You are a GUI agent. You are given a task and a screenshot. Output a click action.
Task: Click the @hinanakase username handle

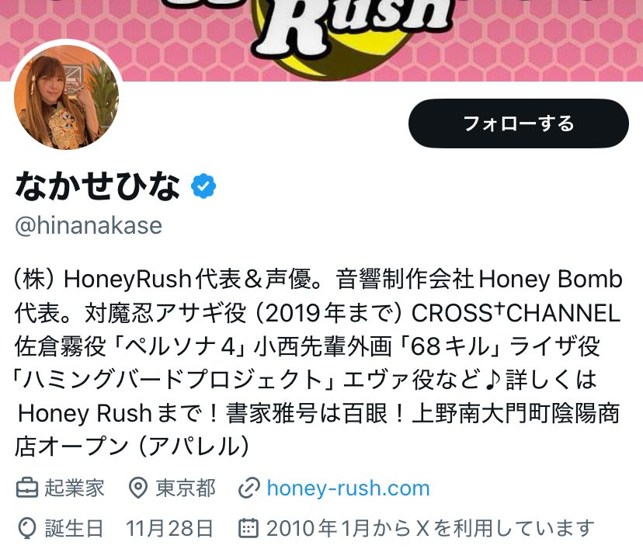pos(89,225)
